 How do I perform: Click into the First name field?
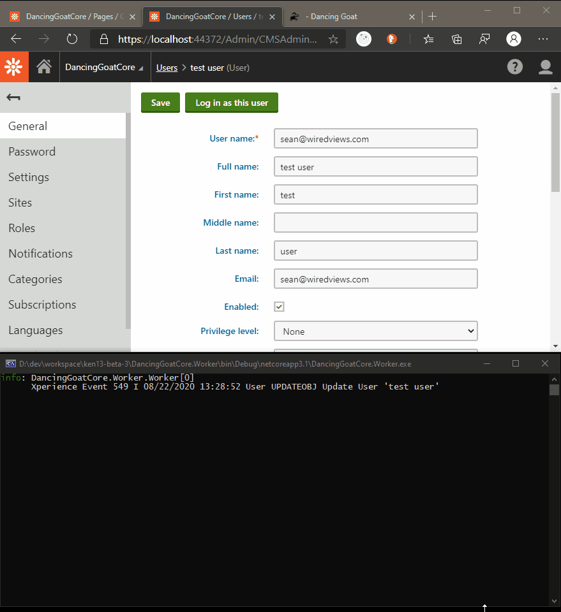(x=376, y=195)
